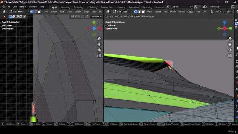Switch to the Rendering workspace tab
The image size is (238, 134).
tap(147, 7)
